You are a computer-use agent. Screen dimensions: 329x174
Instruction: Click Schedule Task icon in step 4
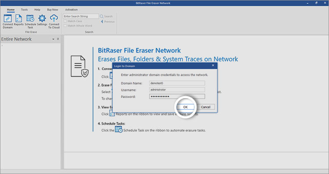click(119, 129)
